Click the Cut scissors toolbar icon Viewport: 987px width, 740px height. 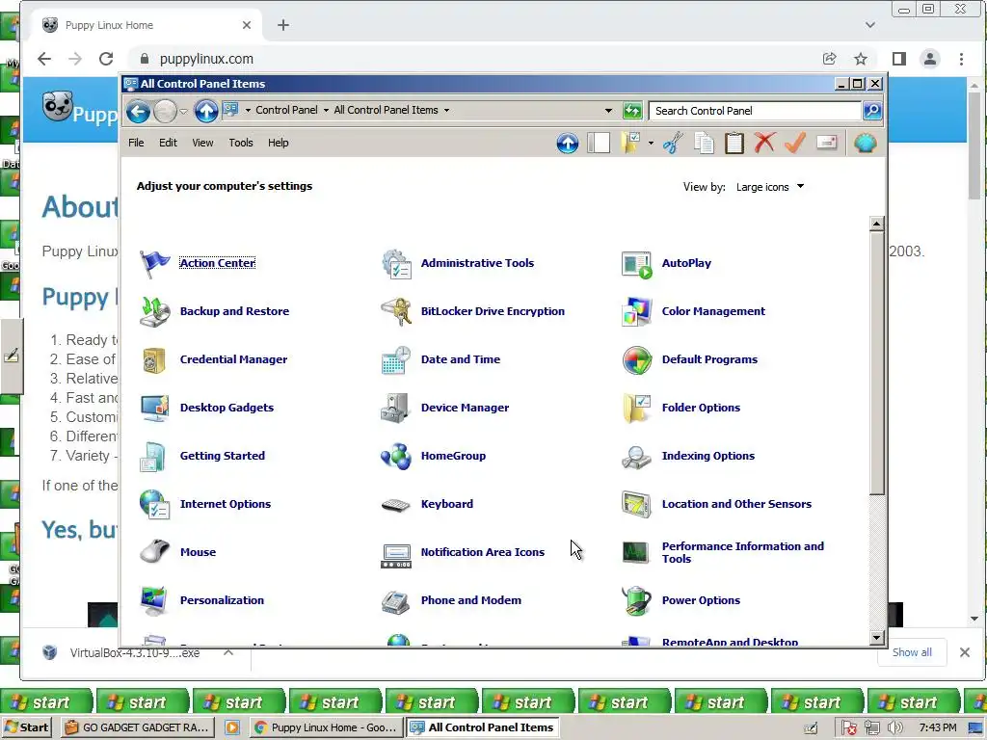(672, 143)
